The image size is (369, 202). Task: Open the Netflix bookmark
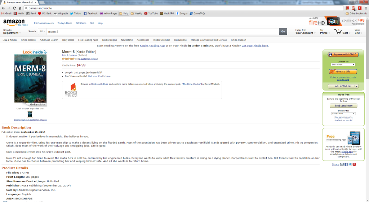point(19,13)
